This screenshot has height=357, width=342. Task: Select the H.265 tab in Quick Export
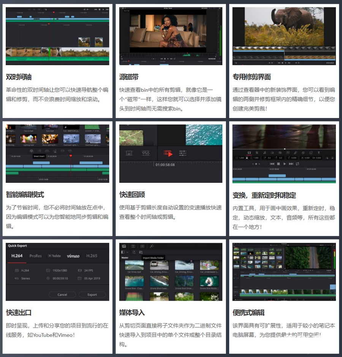click(x=92, y=256)
